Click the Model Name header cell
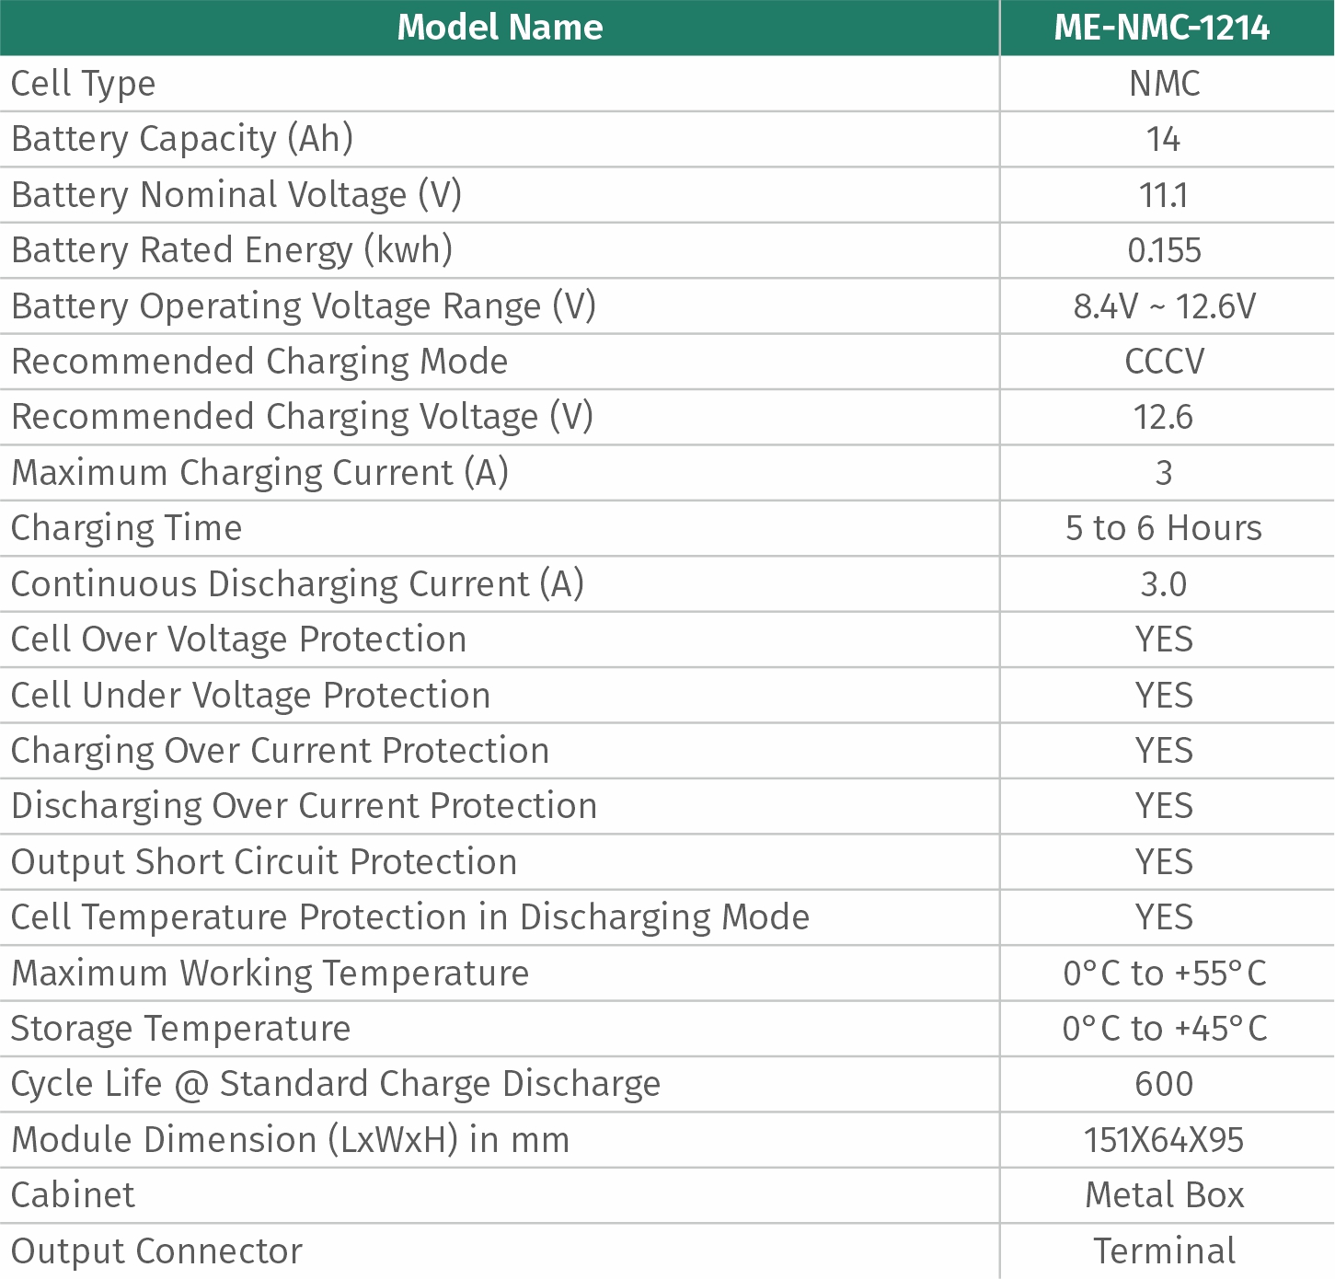 pyautogui.click(x=500, y=28)
